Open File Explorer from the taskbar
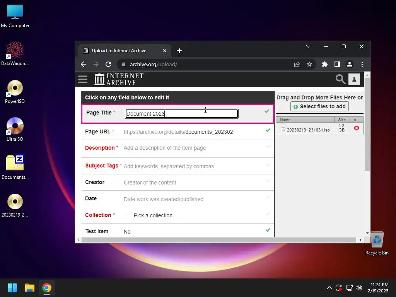The height and width of the screenshot is (297, 396). tap(29, 288)
